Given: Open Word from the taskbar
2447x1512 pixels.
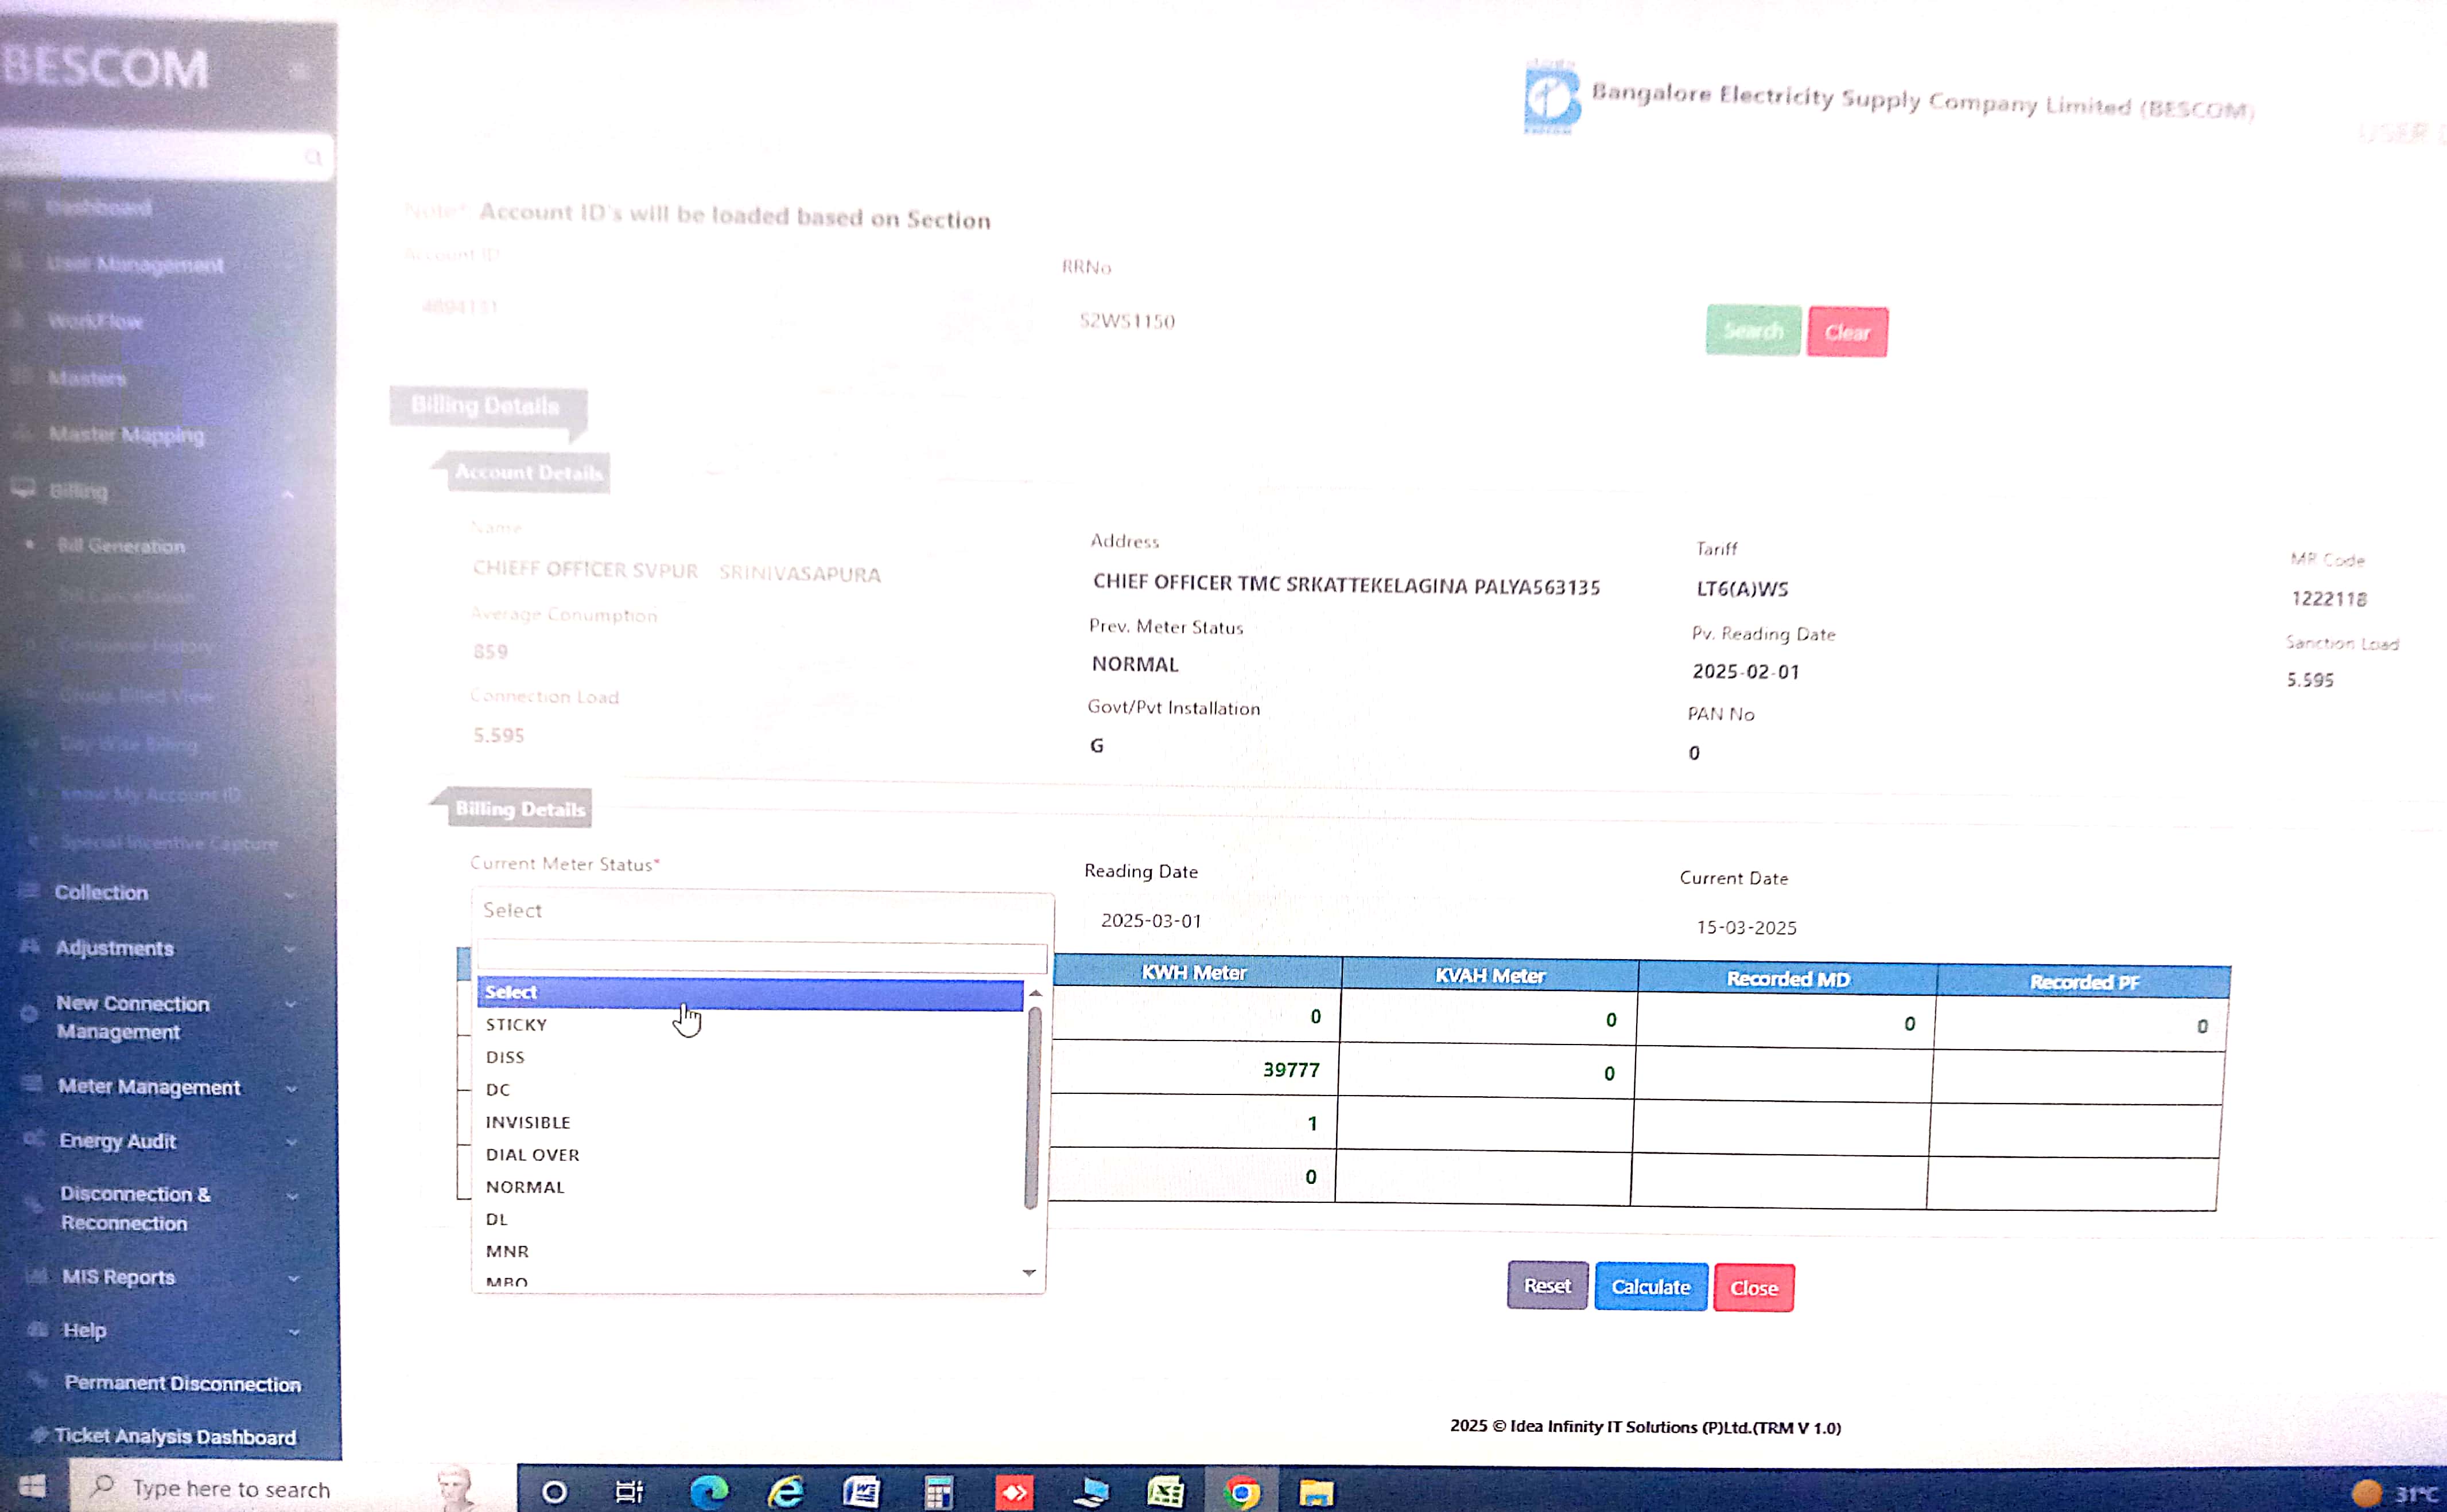Looking at the screenshot, I should click(x=861, y=1492).
